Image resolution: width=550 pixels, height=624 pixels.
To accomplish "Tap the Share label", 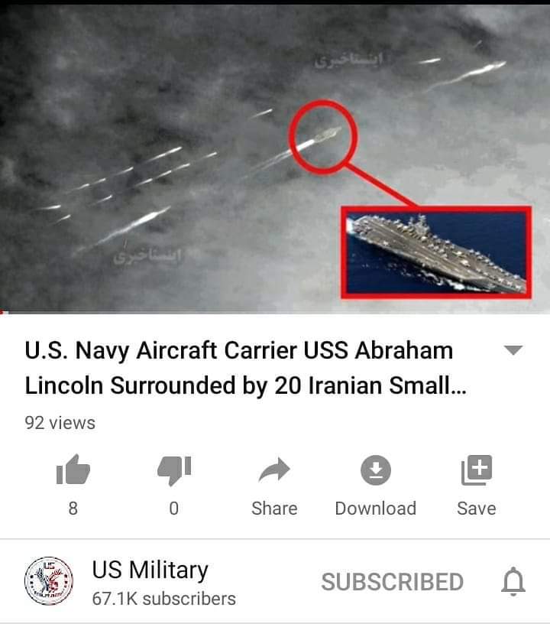I will [274, 509].
